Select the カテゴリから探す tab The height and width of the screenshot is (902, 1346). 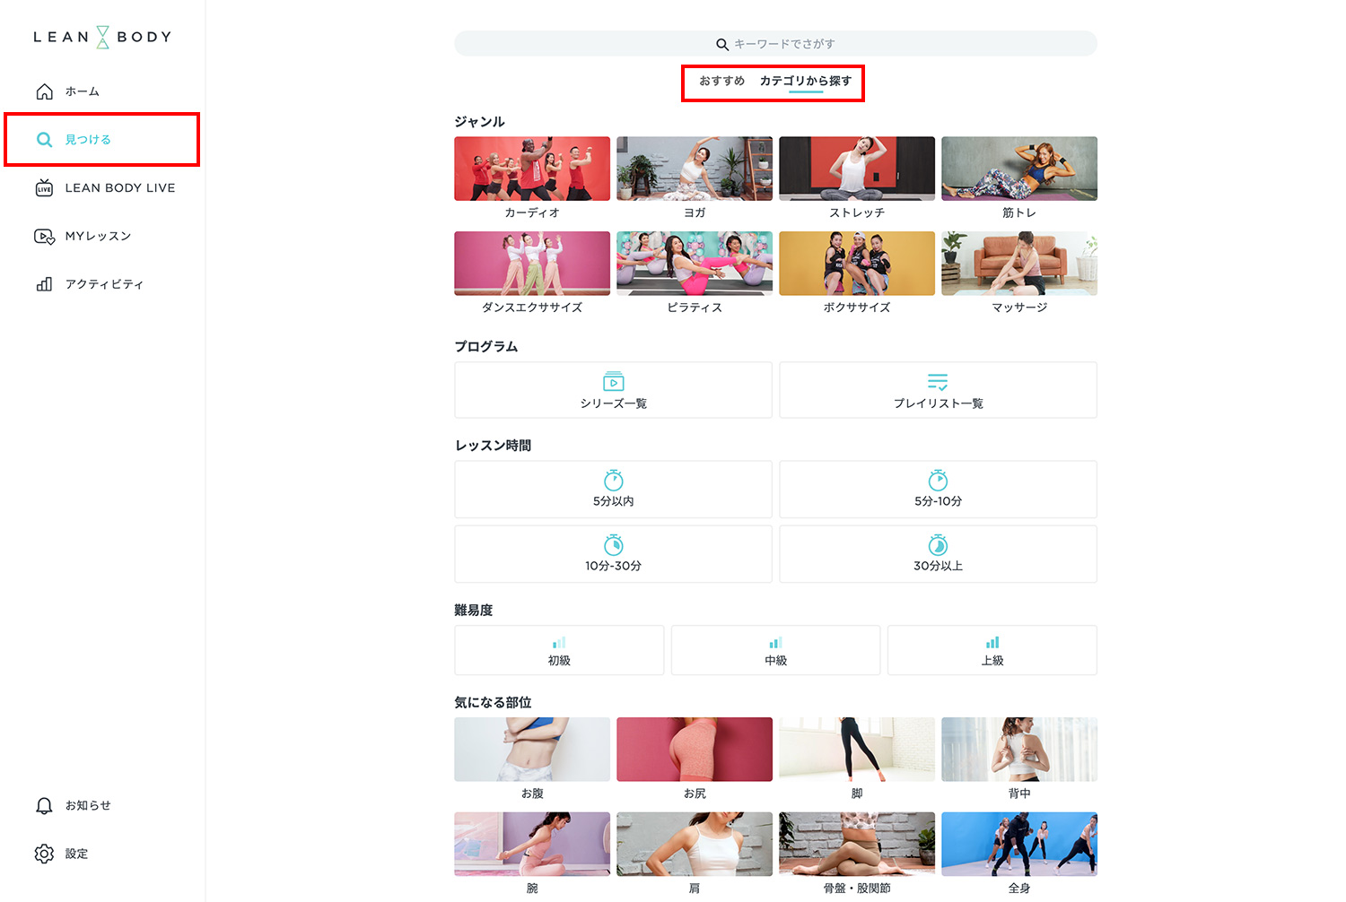click(806, 81)
